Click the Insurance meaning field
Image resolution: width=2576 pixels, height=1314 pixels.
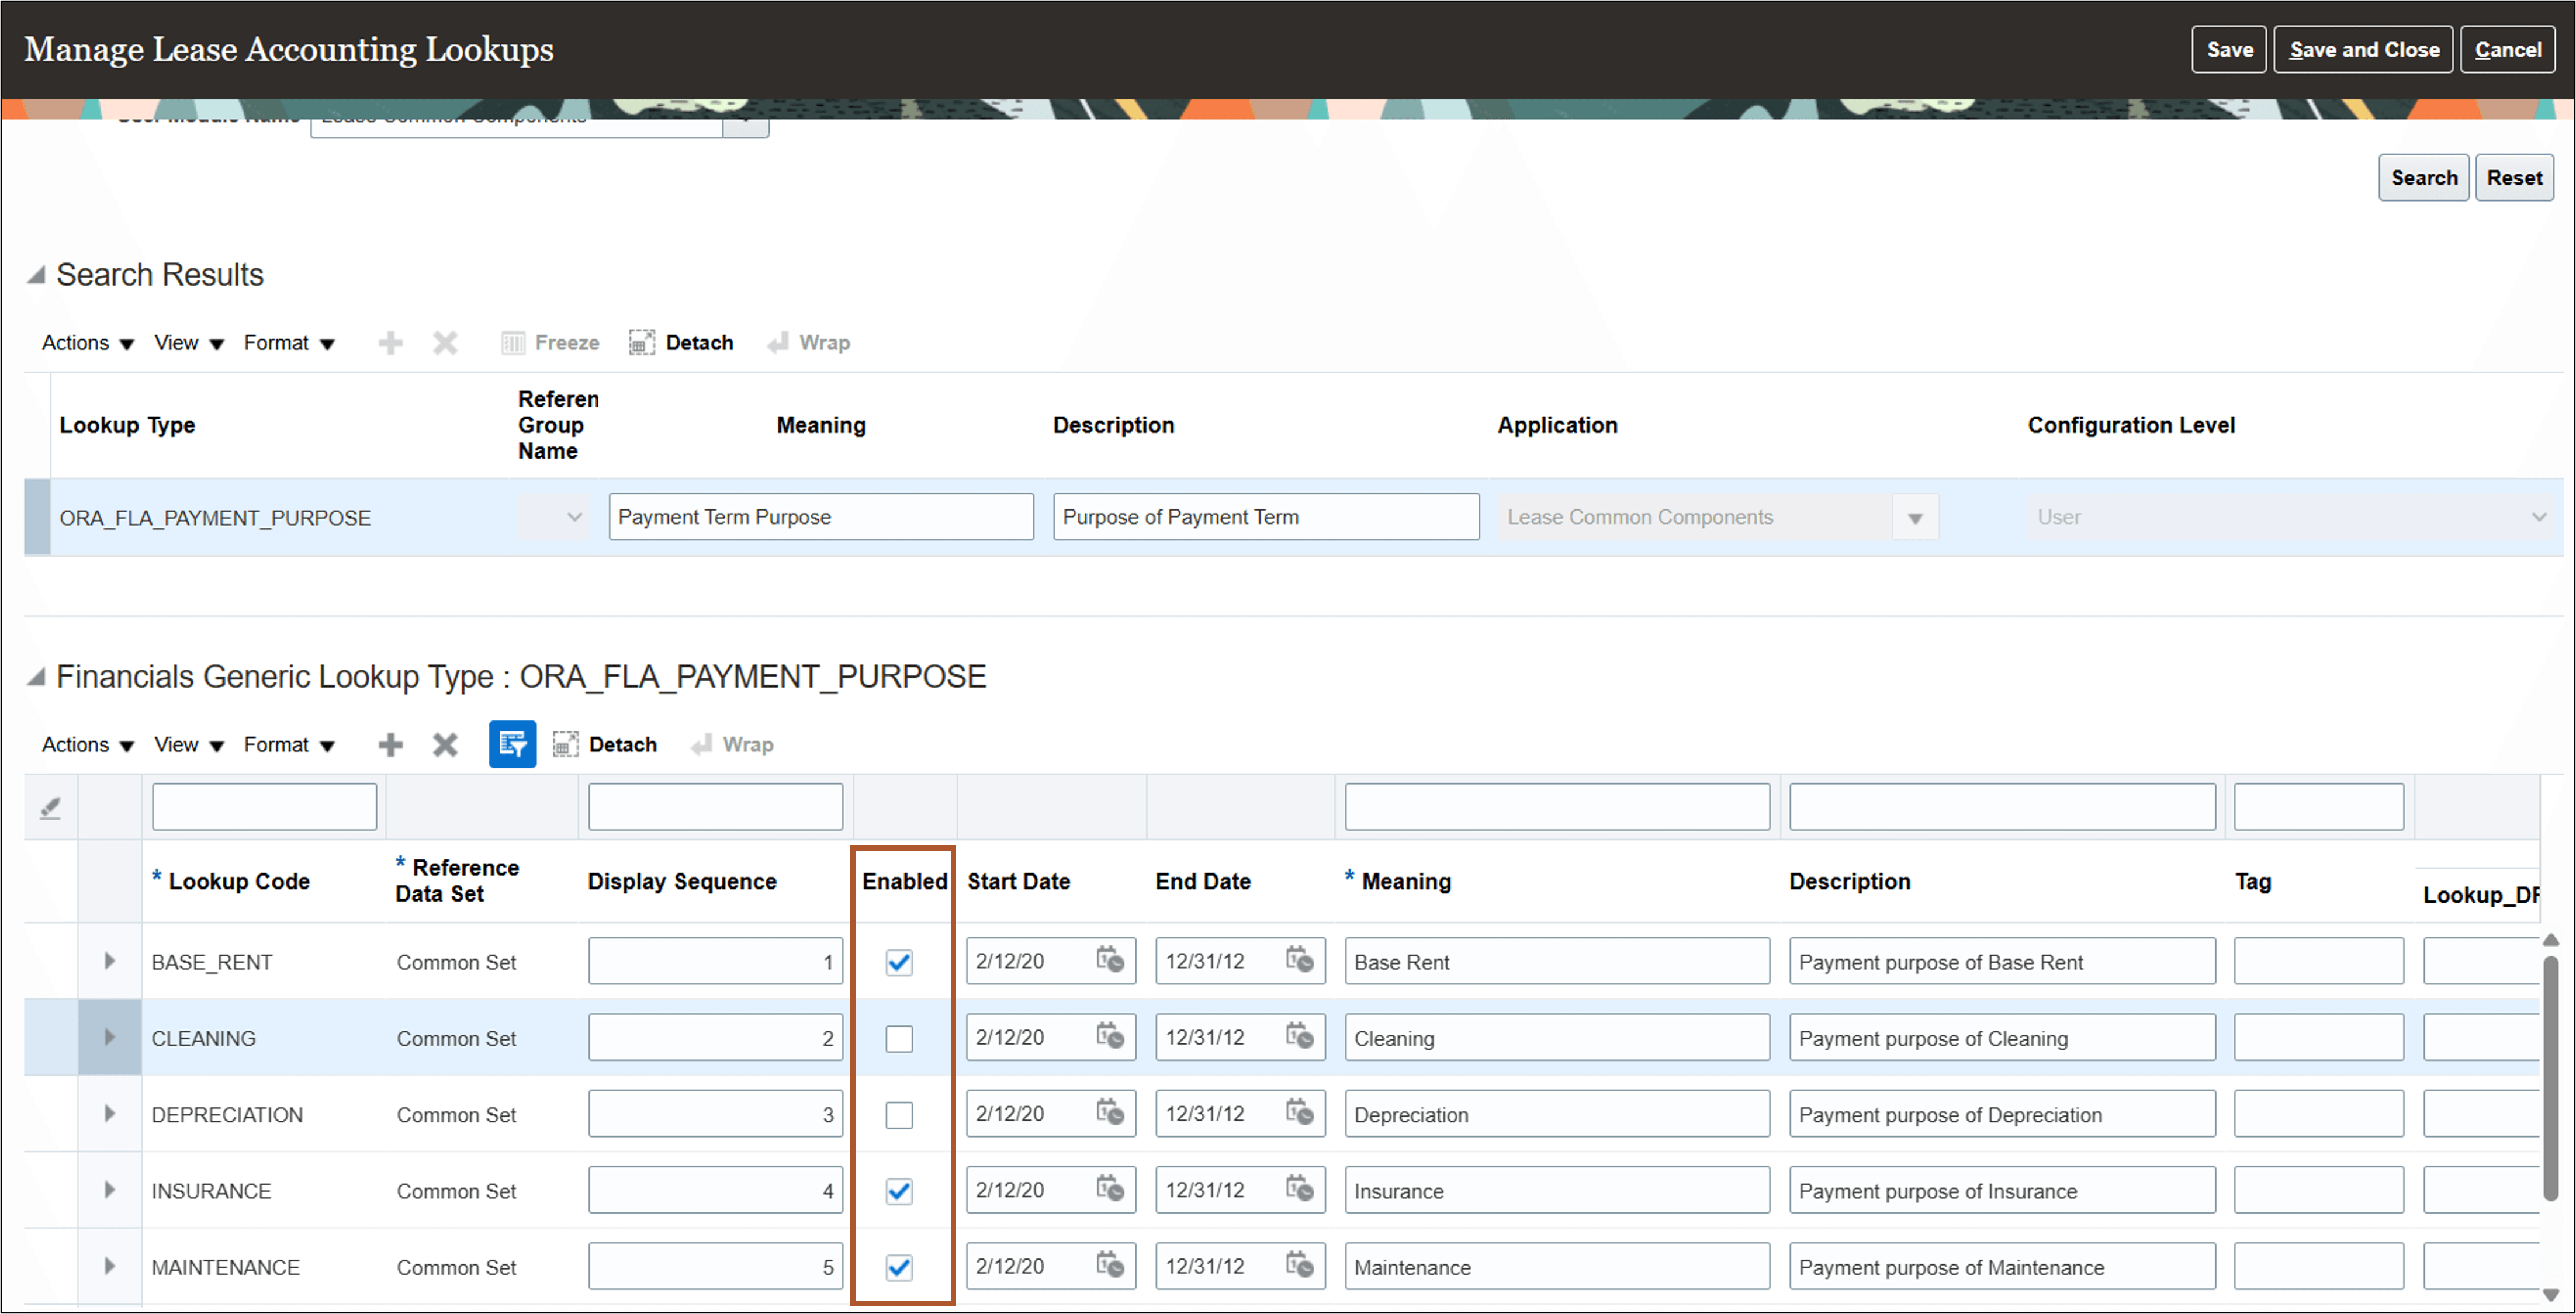pos(1557,1190)
